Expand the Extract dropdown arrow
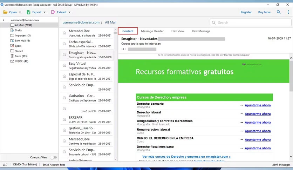 click(69, 12)
